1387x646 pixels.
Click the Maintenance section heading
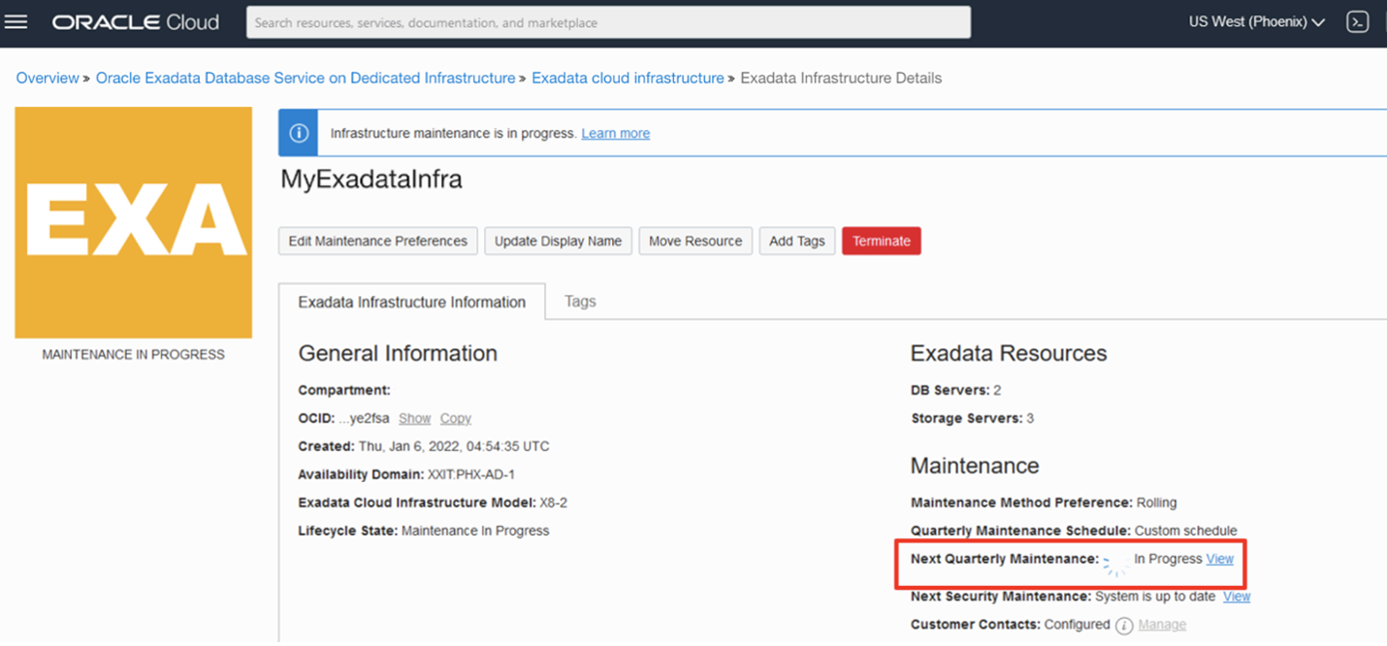pyautogui.click(x=975, y=466)
